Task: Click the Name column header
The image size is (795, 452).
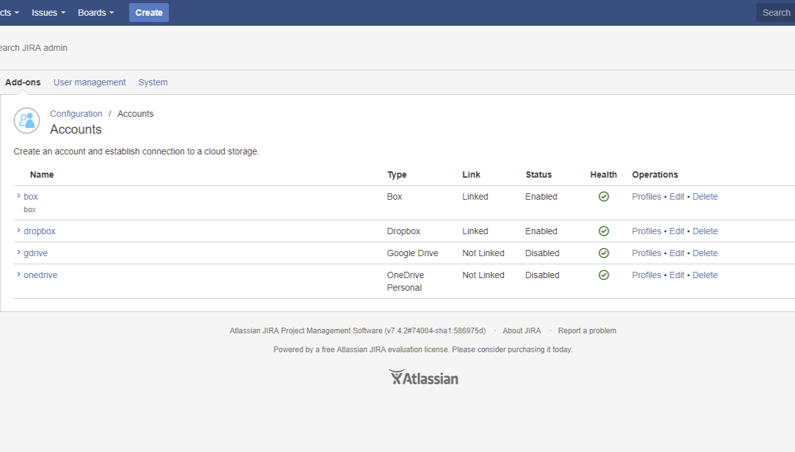Action: pyautogui.click(x=42, y=175)
